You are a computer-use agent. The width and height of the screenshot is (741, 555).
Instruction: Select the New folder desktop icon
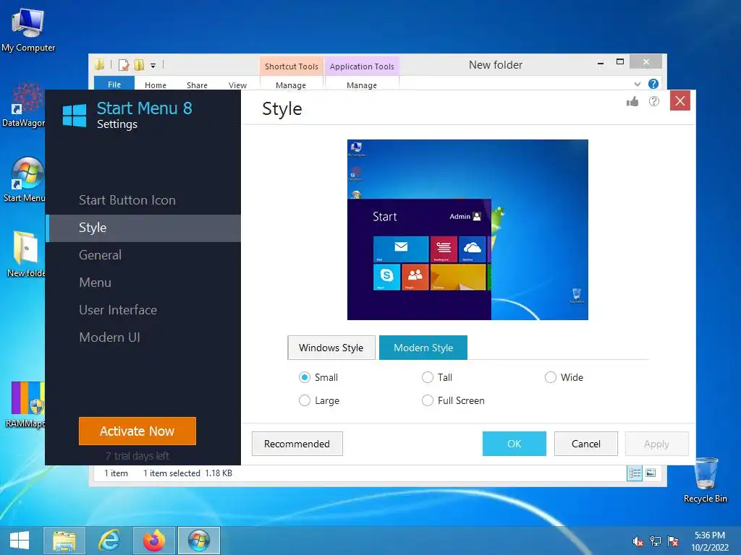tap(26, 254)
